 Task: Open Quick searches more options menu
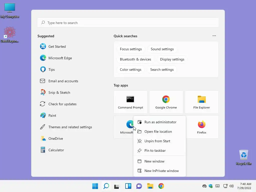[214, 36]
